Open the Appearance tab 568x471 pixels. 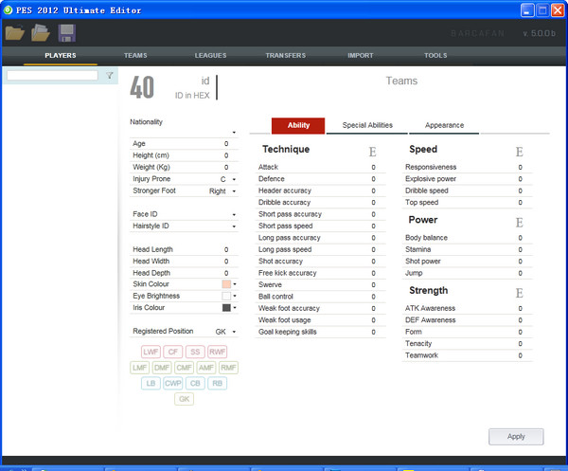[x=444, y=125]
